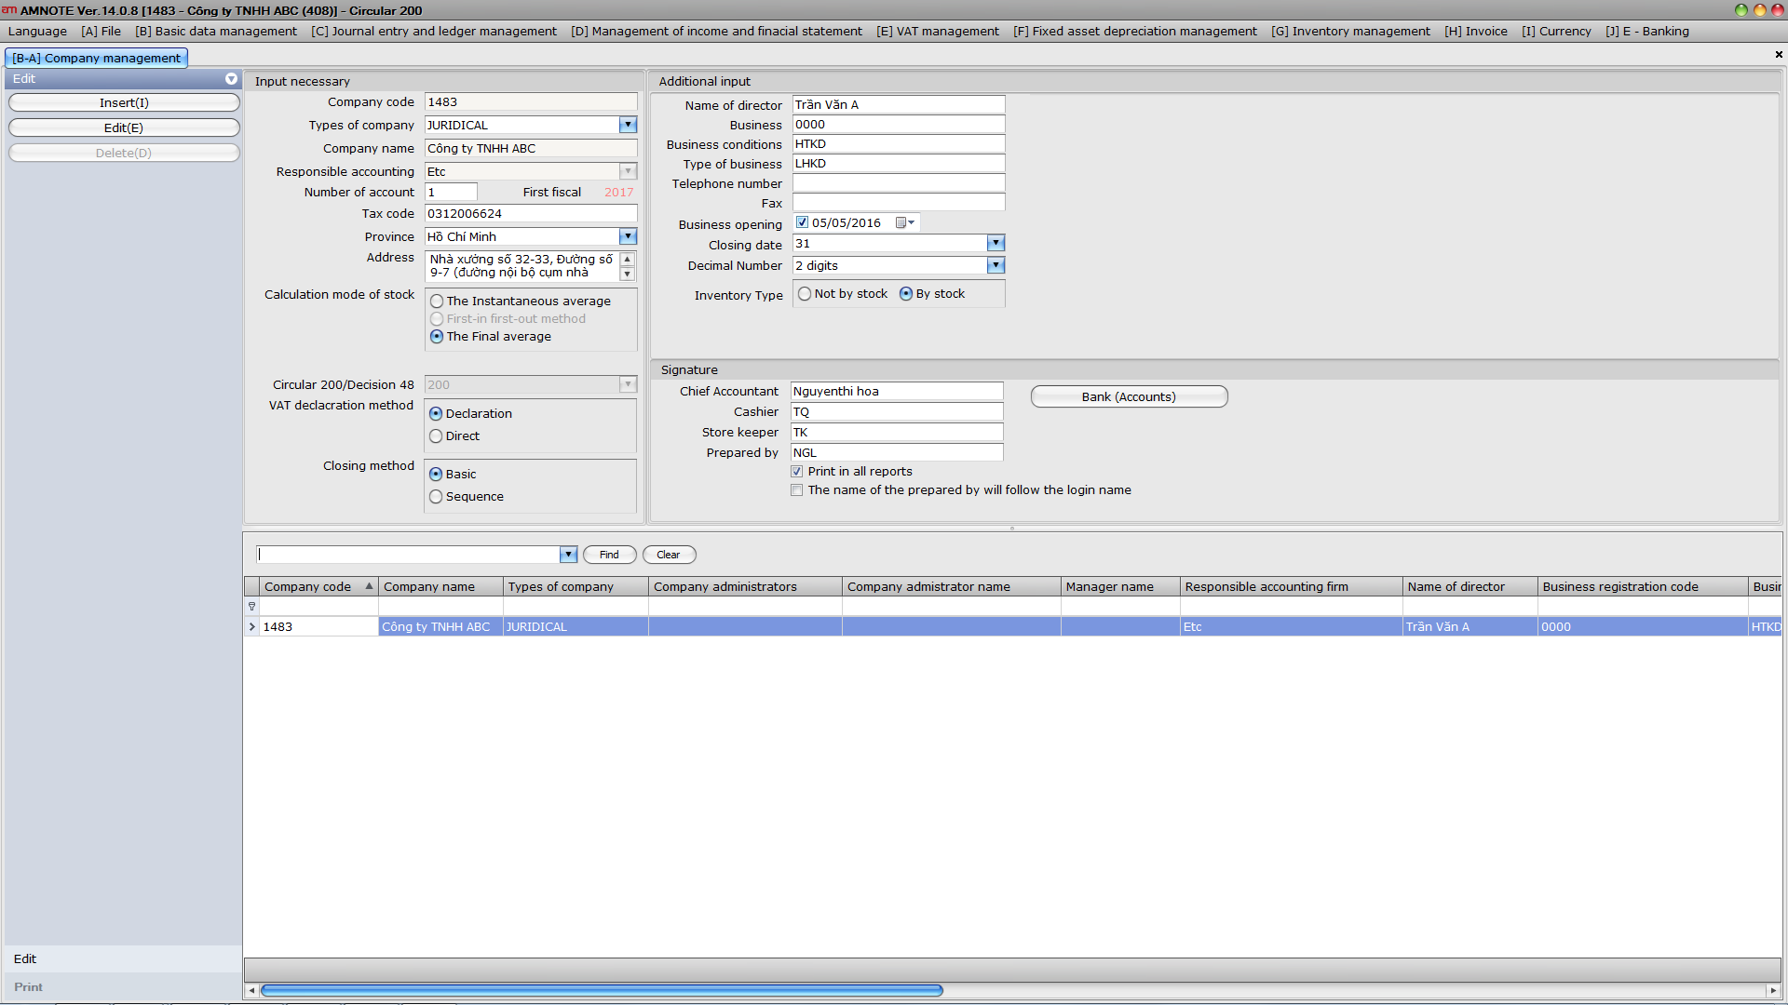Open the Inventory management menu

click(1350, 31)
